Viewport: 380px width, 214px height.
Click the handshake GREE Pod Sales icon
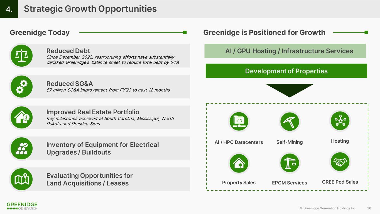pos(340,162)
